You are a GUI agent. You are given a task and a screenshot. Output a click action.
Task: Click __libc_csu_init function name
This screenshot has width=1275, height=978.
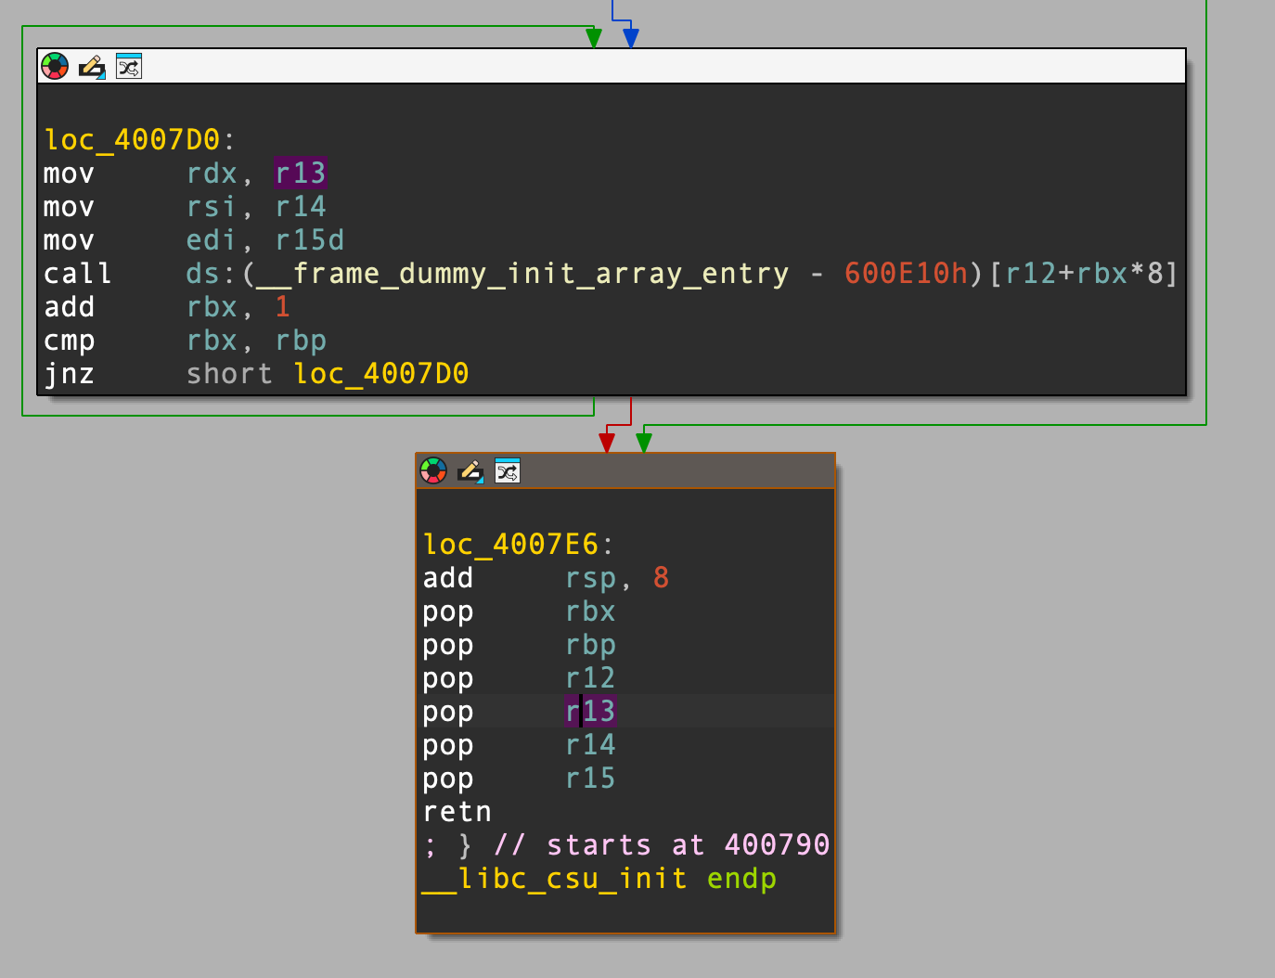click(554, 879)
